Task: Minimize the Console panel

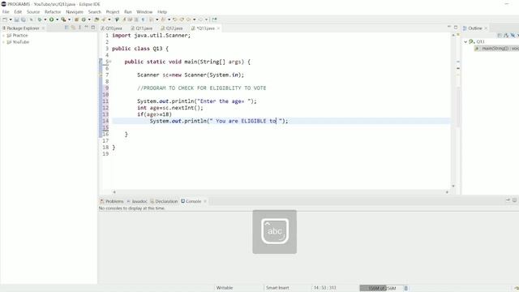Action: (508, 200)
